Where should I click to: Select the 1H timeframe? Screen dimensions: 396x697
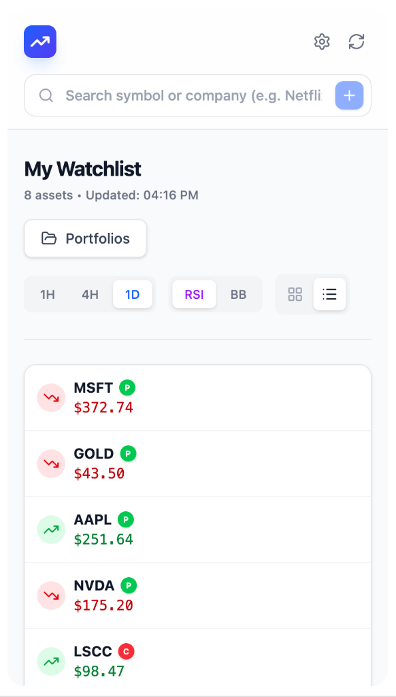(47, 294)
